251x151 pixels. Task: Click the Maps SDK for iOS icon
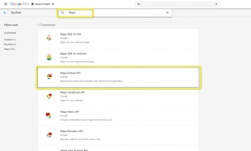pos(49,38)
